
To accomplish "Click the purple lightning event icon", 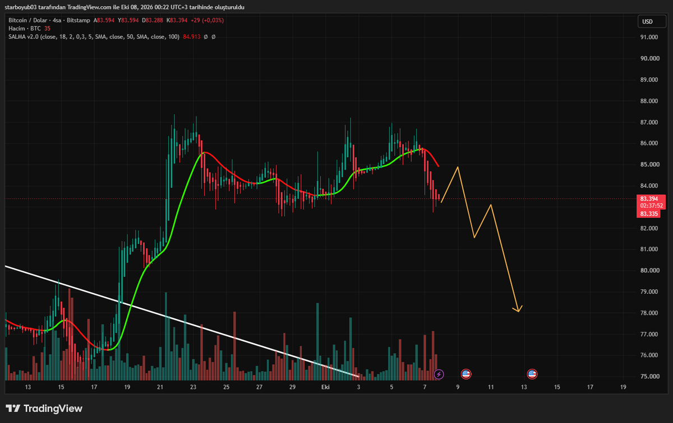I will coord(439,373).
